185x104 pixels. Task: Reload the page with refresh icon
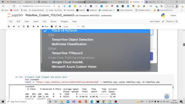(x=14, y=6)
